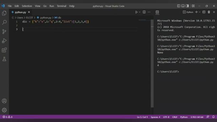Open notifications bell icon
217x122 pixels.
tap(213, 117)
